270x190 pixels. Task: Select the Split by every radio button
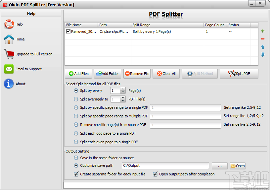[76, 91]
